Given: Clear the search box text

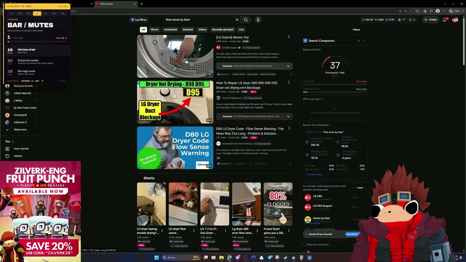Looking at the screenshot, I should [x=237, y=20].
